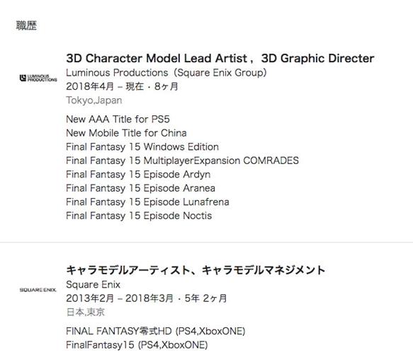The width and height of the screenshot is (413, 362).
Task: Click the 2018年4月 – 現在 date range
Action: coord(105,86)
